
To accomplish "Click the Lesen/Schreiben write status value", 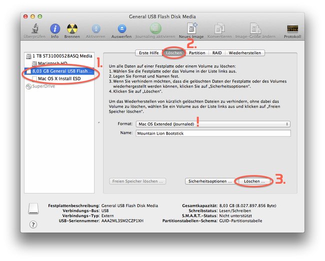I will (x=235, y=210).
